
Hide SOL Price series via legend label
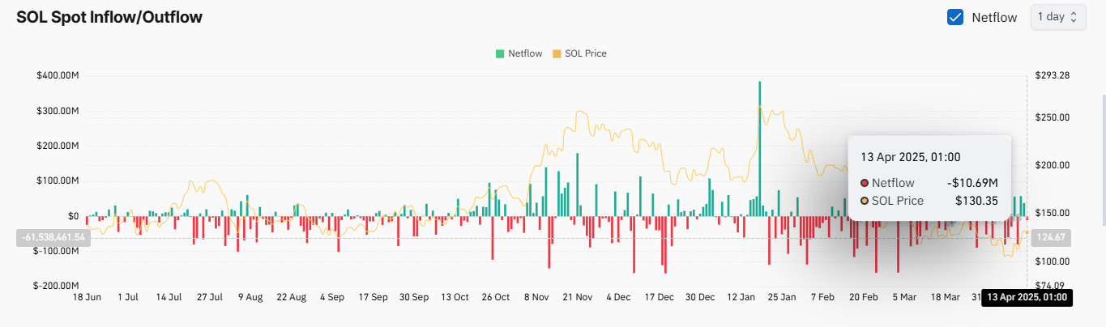[x=585, y=53]
